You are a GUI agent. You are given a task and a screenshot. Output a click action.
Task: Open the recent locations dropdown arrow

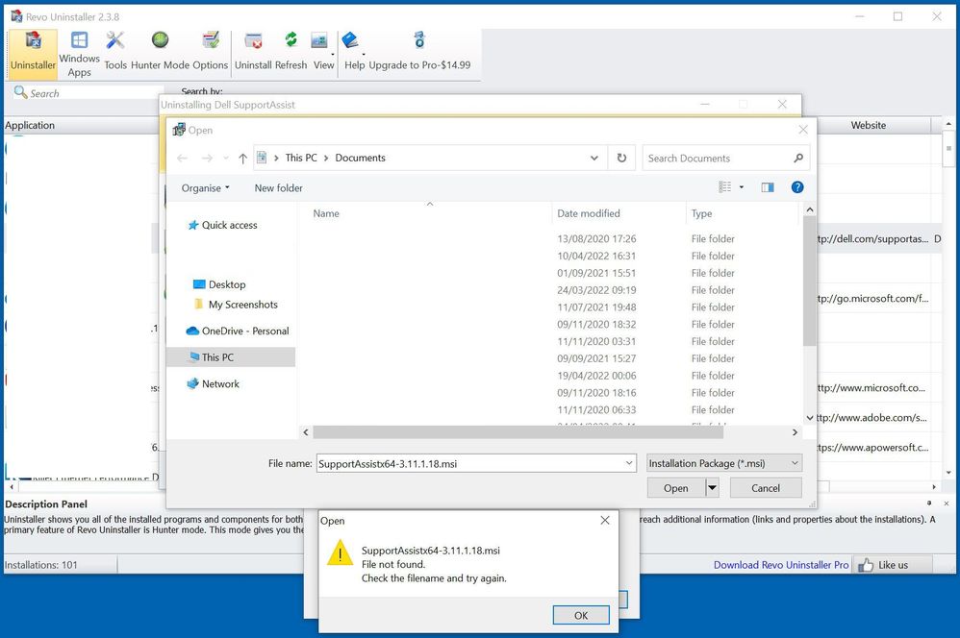coord(225,159)
